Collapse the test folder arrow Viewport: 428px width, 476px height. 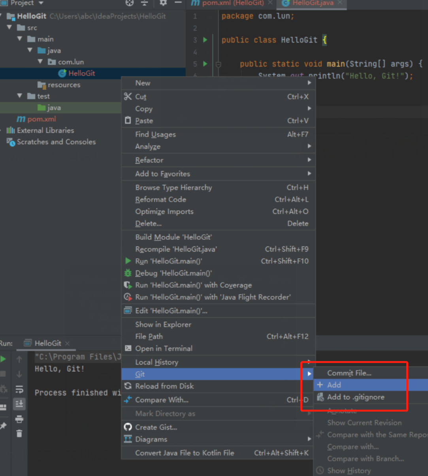[x=20, y=96]
